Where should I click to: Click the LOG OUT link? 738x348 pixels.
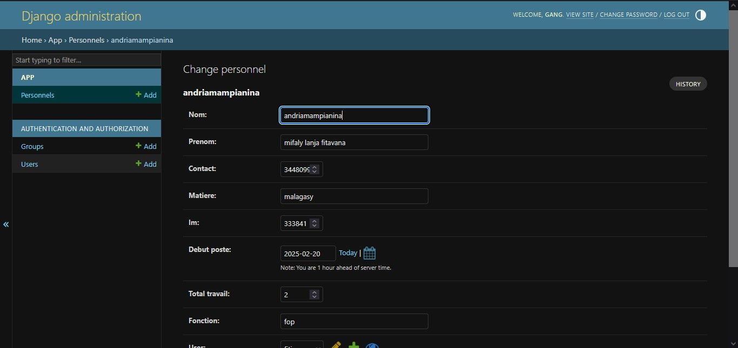(676, 15)
